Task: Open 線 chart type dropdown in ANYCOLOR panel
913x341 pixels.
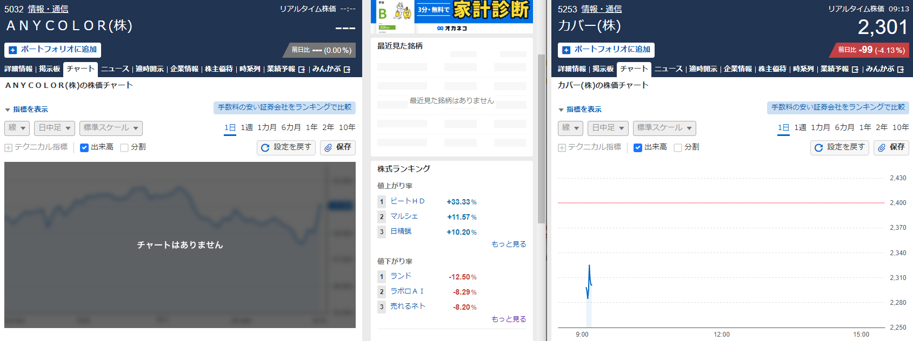Action: coord(17,128)
